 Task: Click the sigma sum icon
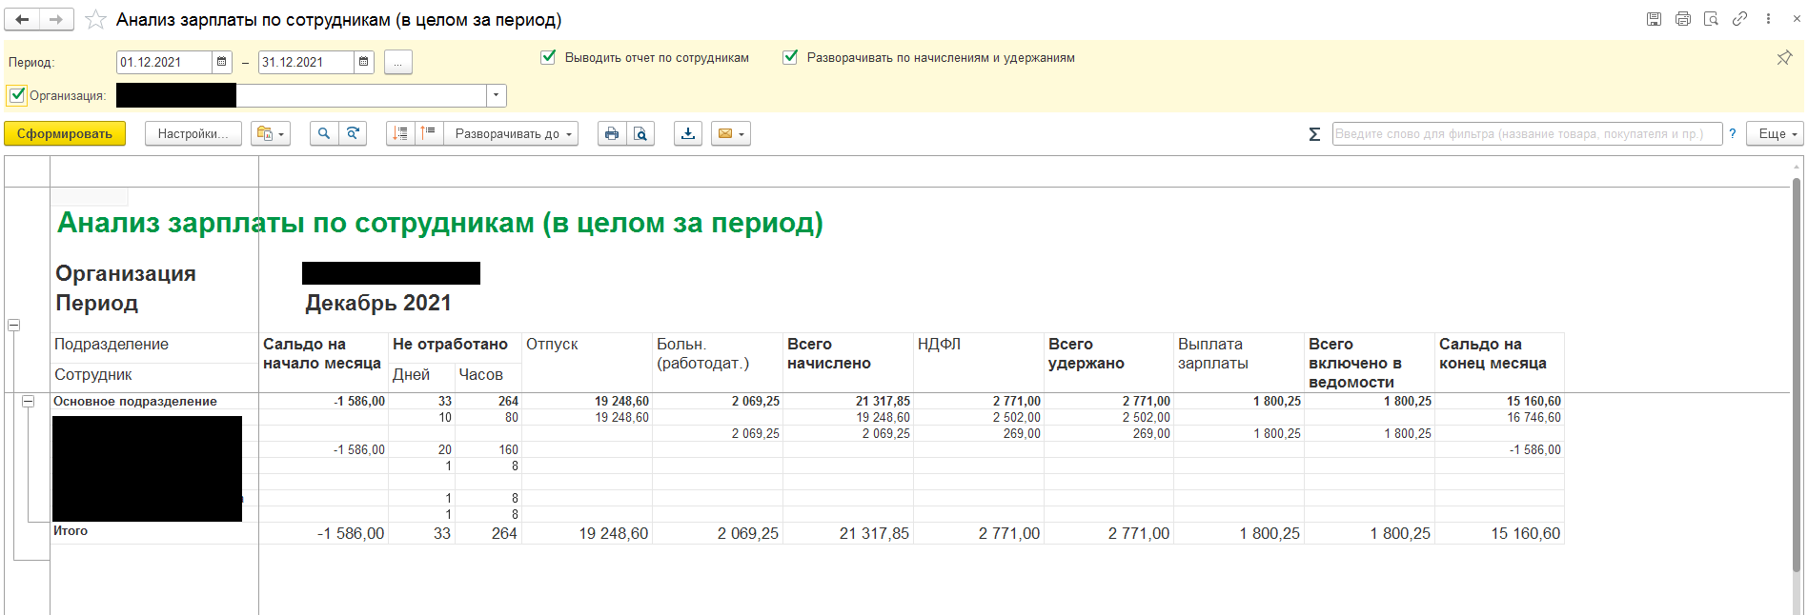[1314, 134]
